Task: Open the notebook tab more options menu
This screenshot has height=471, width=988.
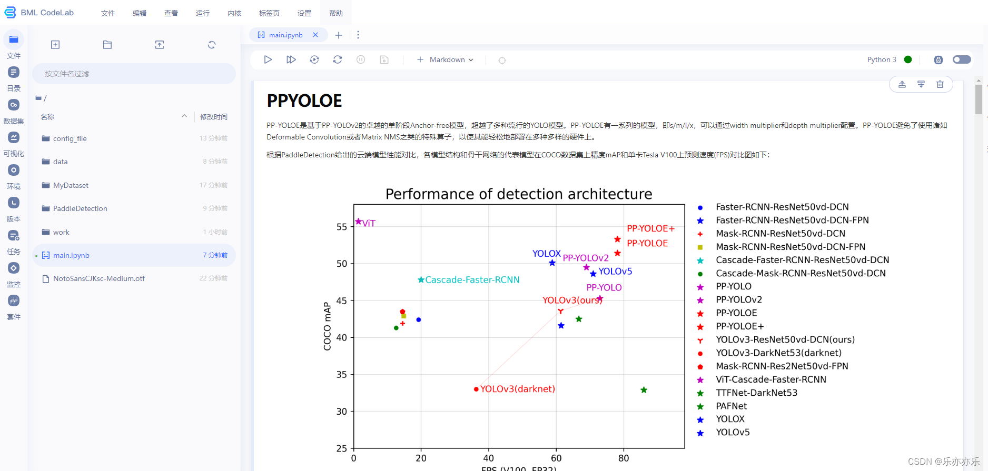Action: pyautogui.click(x=358, y=35)
